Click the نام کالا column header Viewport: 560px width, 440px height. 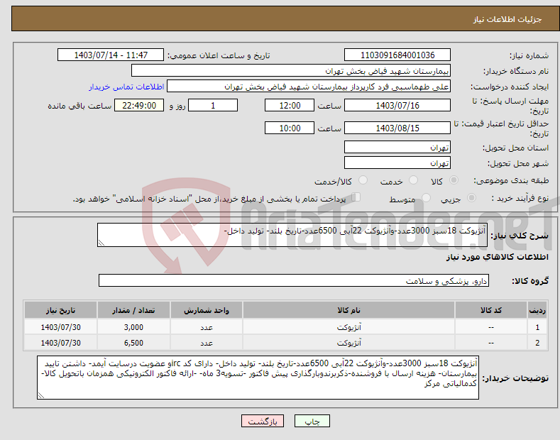[x=348, y=310]
